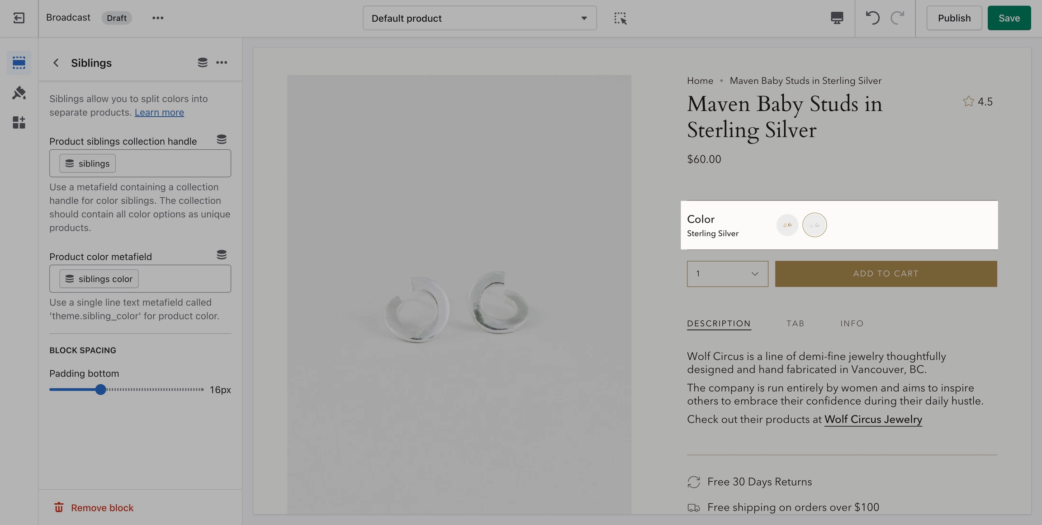1042x525 pixels.
Task: Click the exit editor icon
Action: [19, 18]
